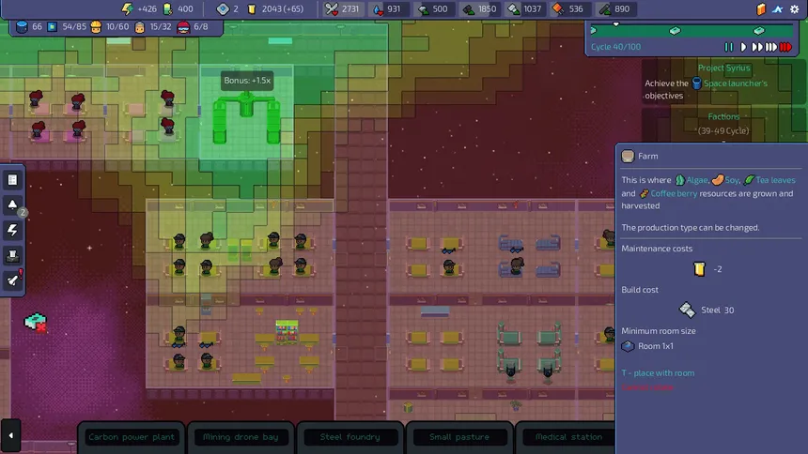Set game to normal play speed
Viewport: 808px width, 454px height.
tap(743, 47)
